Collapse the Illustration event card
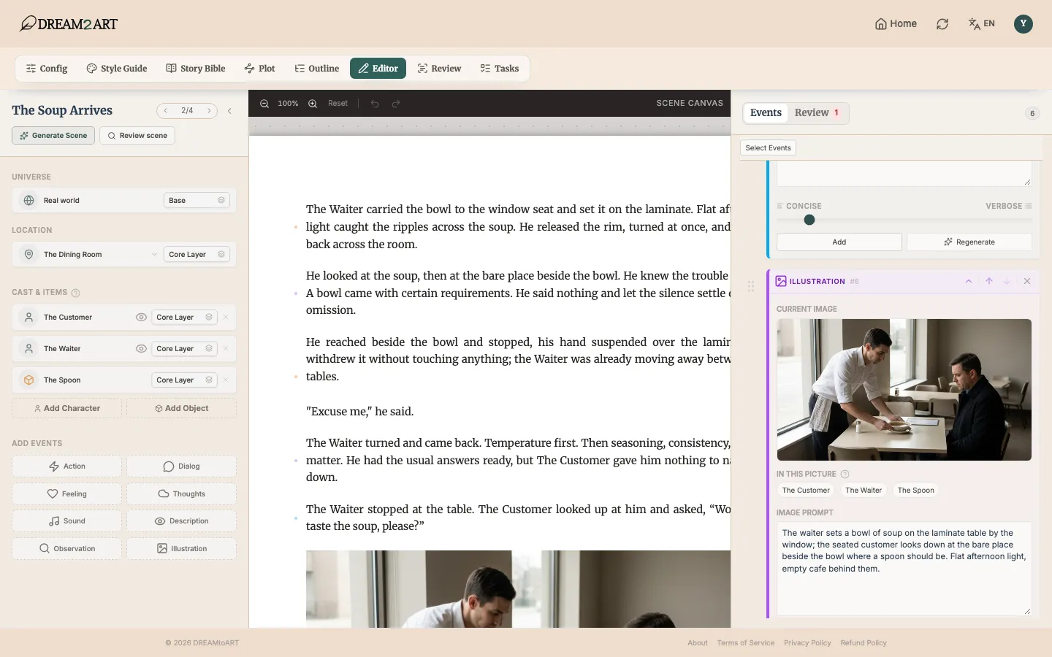The width and height of the screenshot is (1052, 657). click(969, 281)
